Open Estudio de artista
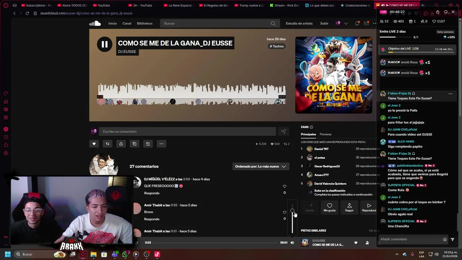 tap(299, 23)
